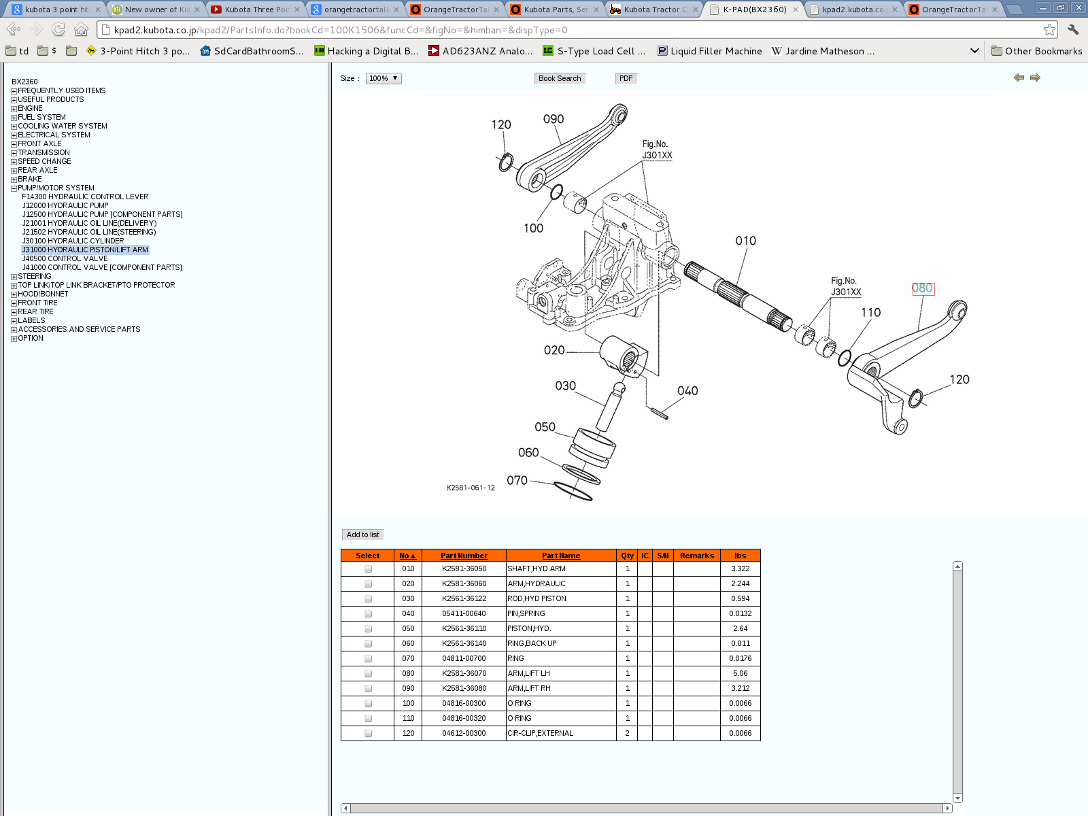The width and height of the screenshot is (1088, 816).
Task: Open the SdCardBathroomS bookmark
Action: tap(252, 51)
